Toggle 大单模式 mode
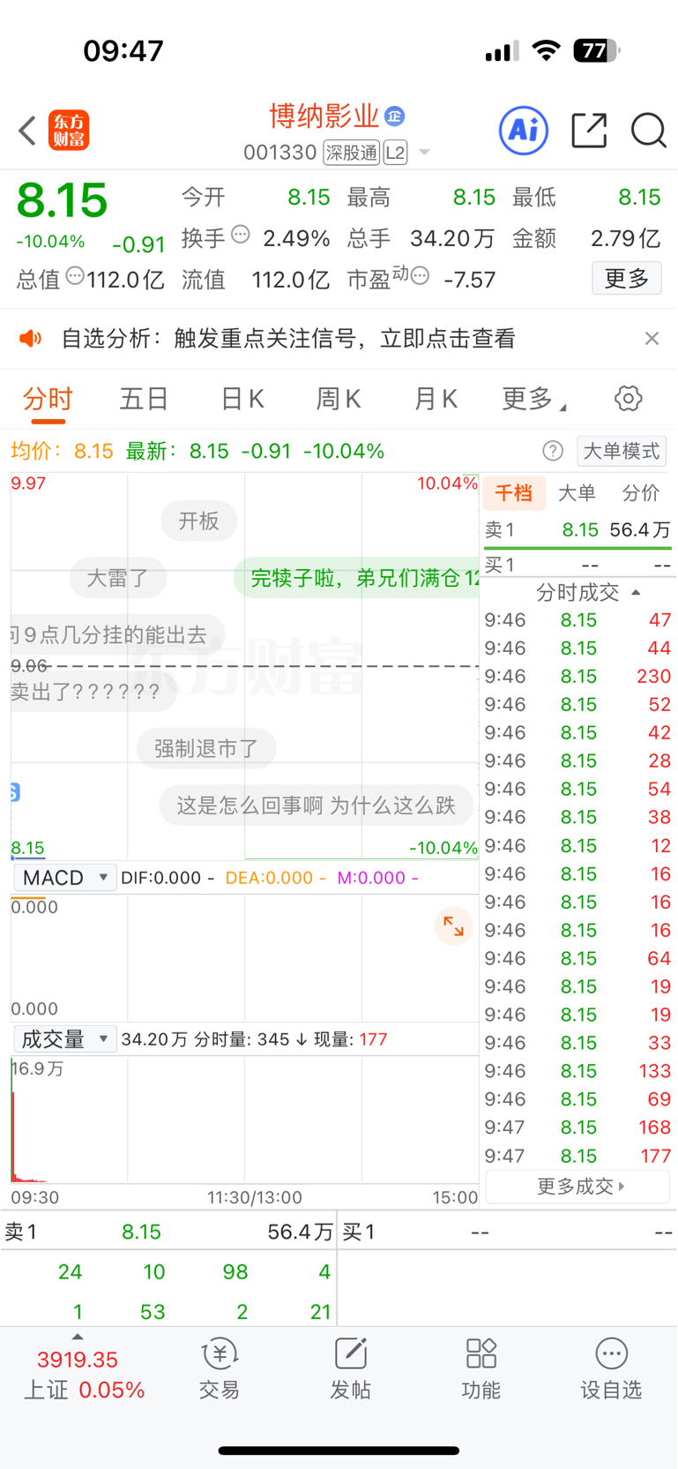 point(622,452)
